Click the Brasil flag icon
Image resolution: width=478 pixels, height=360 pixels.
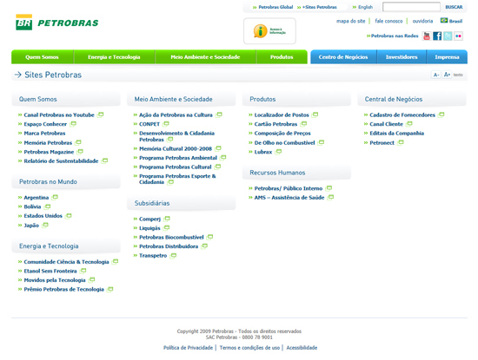point(444,21)
